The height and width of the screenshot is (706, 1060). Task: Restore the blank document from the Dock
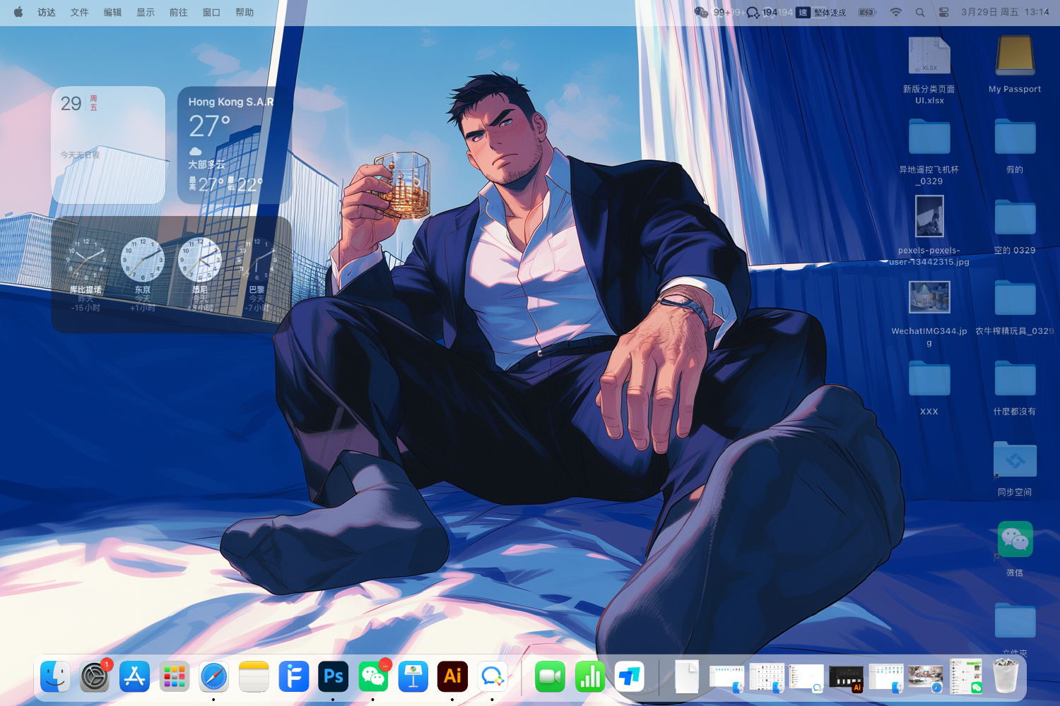[686, 676]
